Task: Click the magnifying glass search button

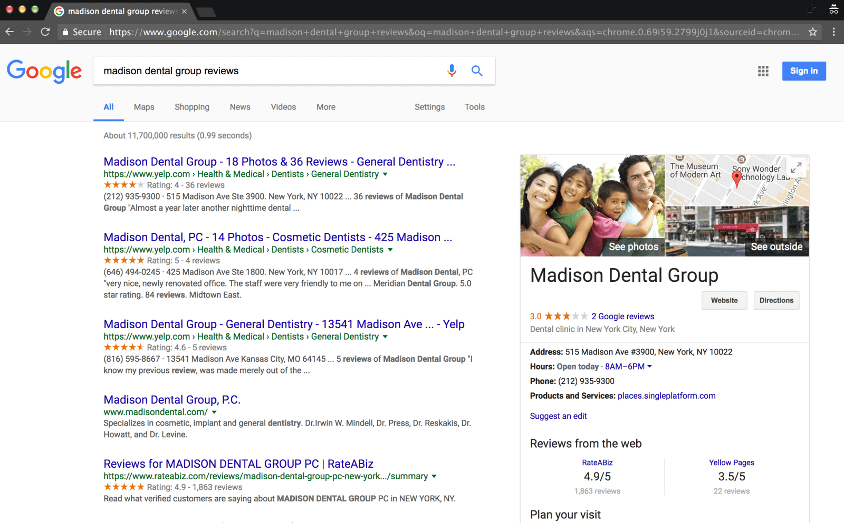Action: 477,71
